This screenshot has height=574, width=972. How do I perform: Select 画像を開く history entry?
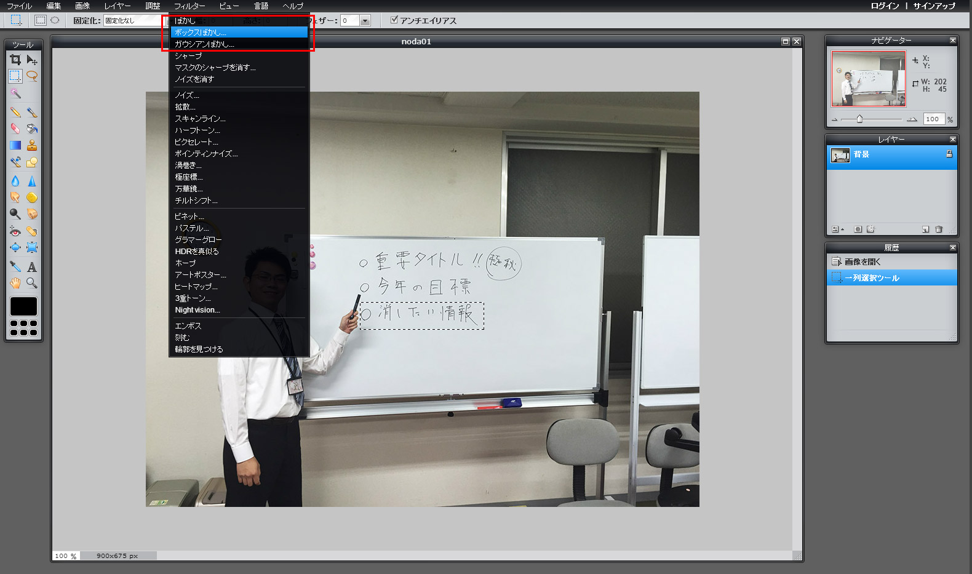892,261
